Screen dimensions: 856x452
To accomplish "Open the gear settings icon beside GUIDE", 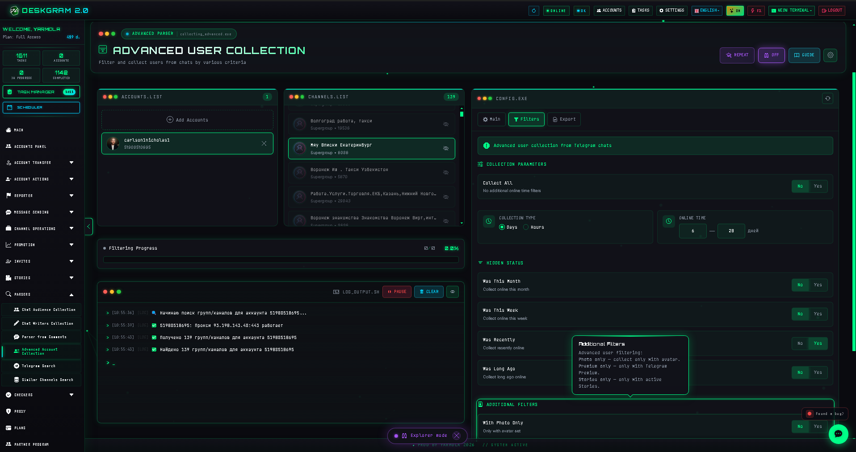I will tap(830, 55).
